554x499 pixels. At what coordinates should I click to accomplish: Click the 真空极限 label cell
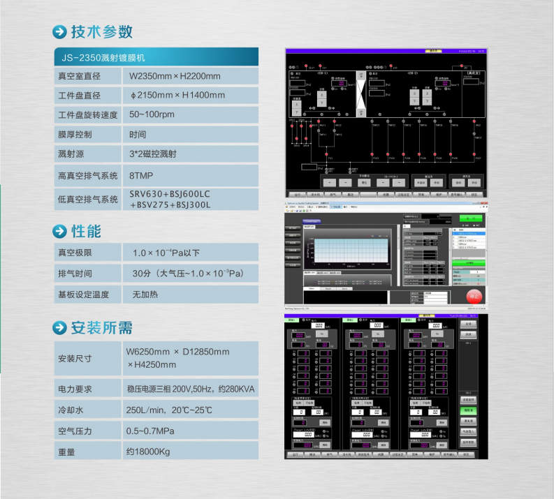87,253
